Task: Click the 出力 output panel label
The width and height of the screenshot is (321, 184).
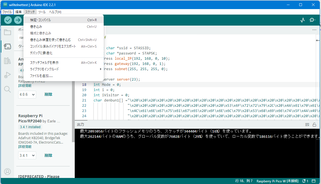Action: point(81,125)
